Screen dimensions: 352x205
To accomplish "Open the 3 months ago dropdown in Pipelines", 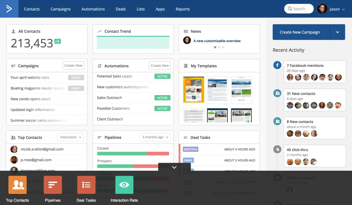I will pos(155,137).
